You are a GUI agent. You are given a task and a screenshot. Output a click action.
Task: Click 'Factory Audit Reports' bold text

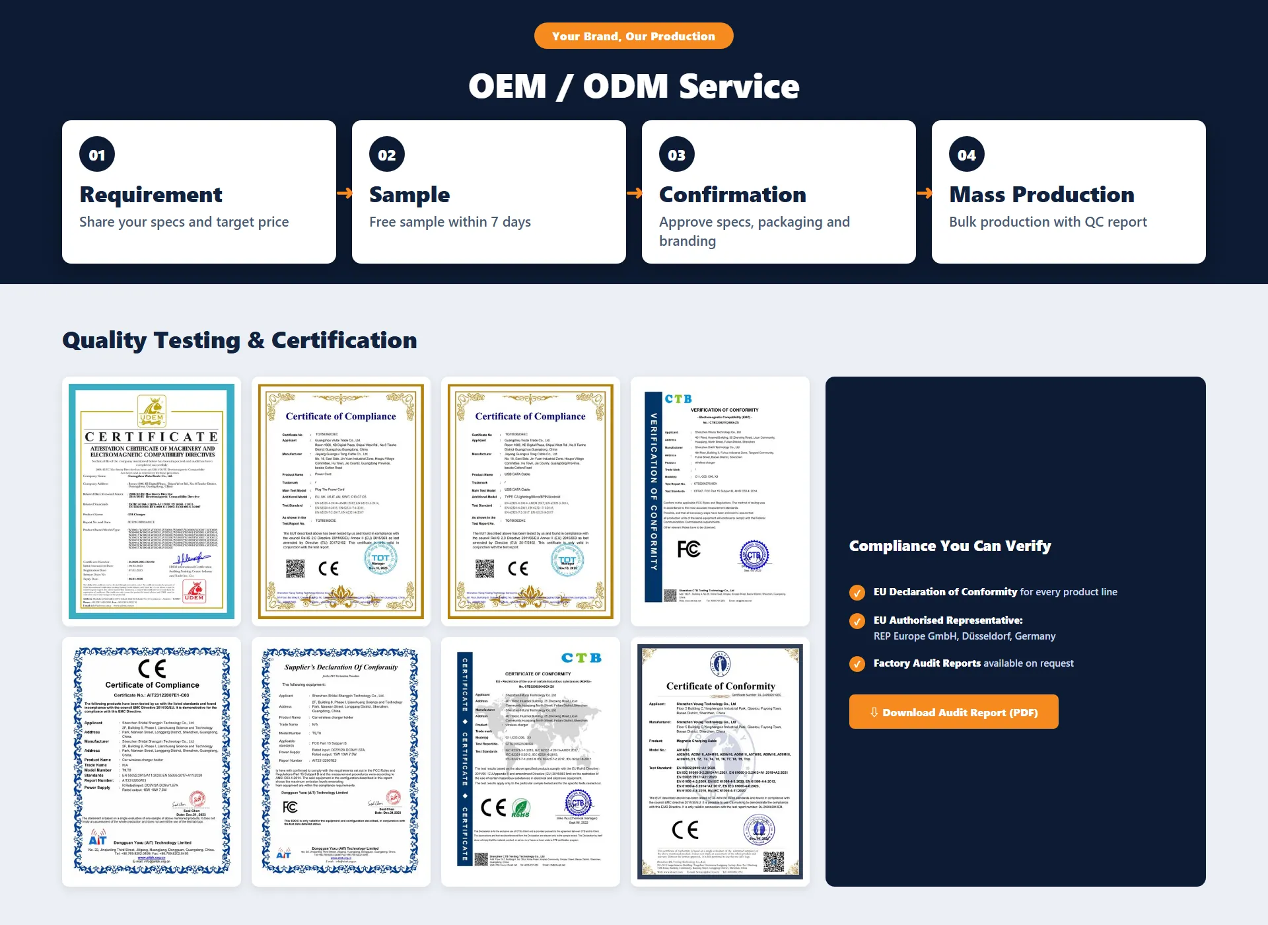[x=927, y=663]
